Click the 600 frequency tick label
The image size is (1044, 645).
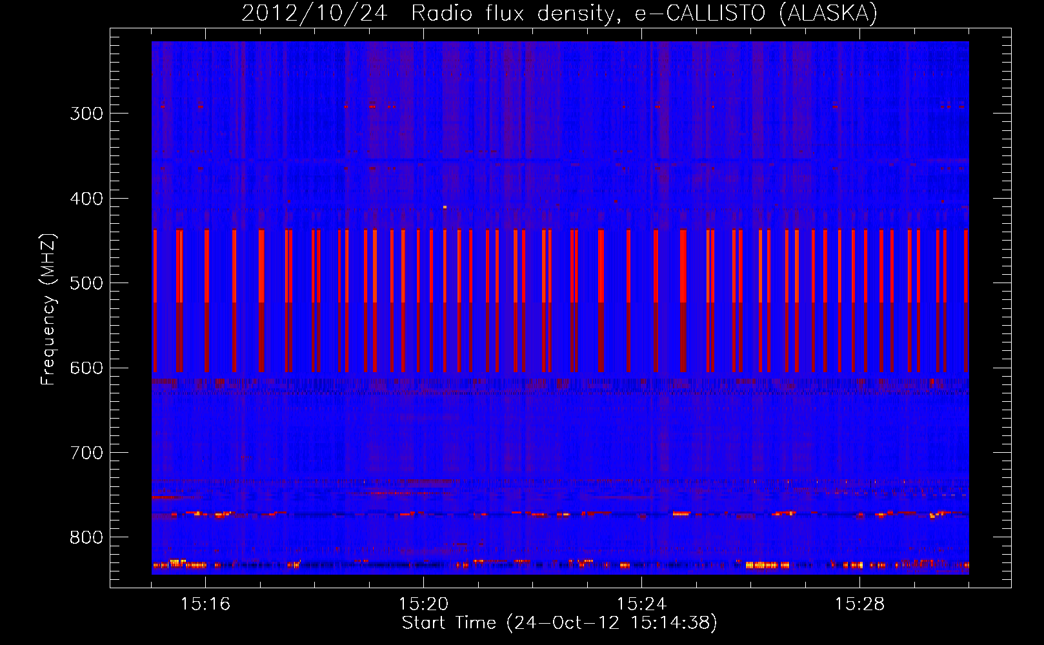(x=86, y=368)
